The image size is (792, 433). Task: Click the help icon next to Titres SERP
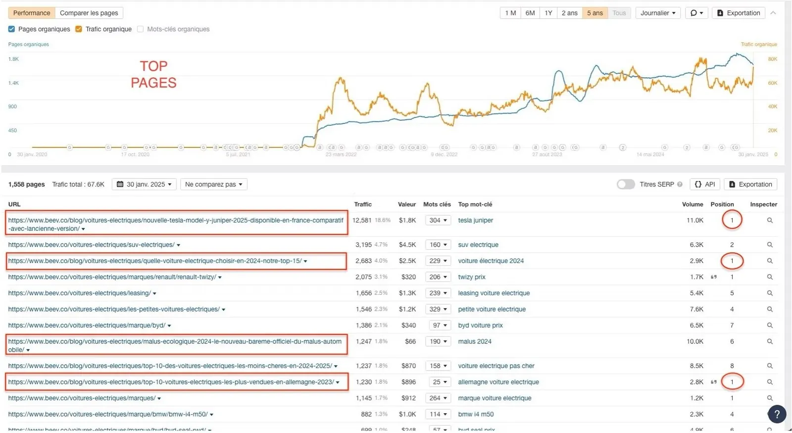pyautogui.click(x=680, y=184)
